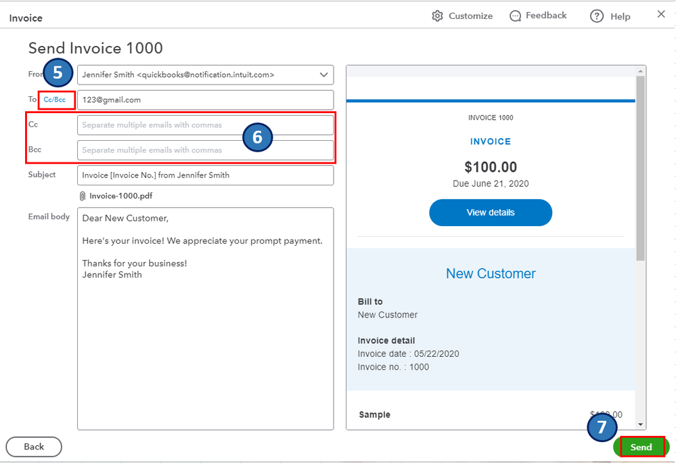
Task: Open the Invoice-1000.pdf attachment
Action: [120, 196]
